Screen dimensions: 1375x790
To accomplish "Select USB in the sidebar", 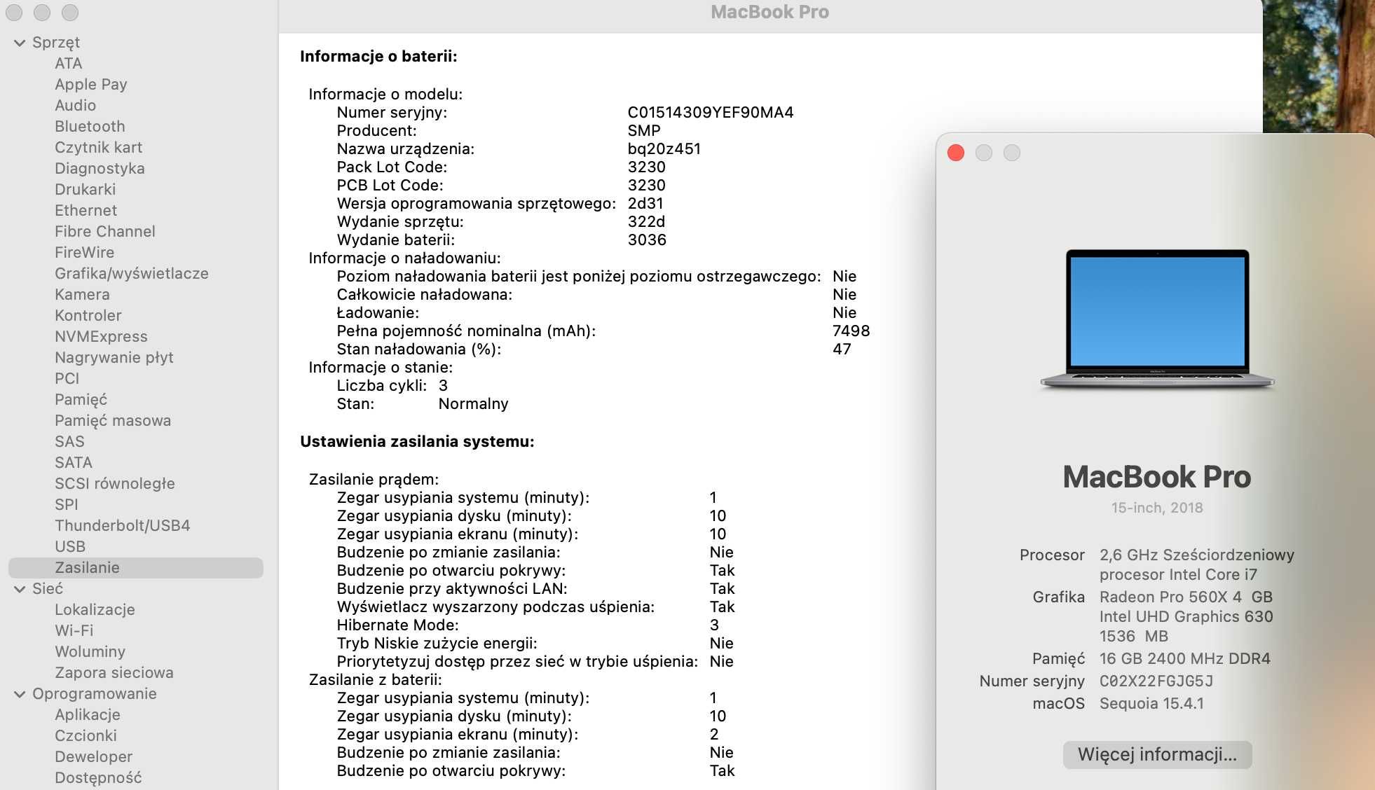I will pyautogui.click(x=70, y=546).
